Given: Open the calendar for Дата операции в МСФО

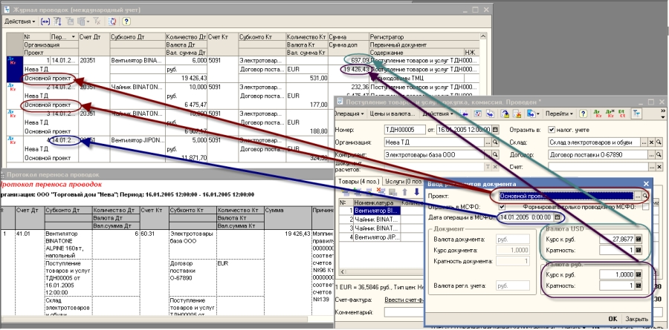Looking at the screenshot, I should 557,217.
